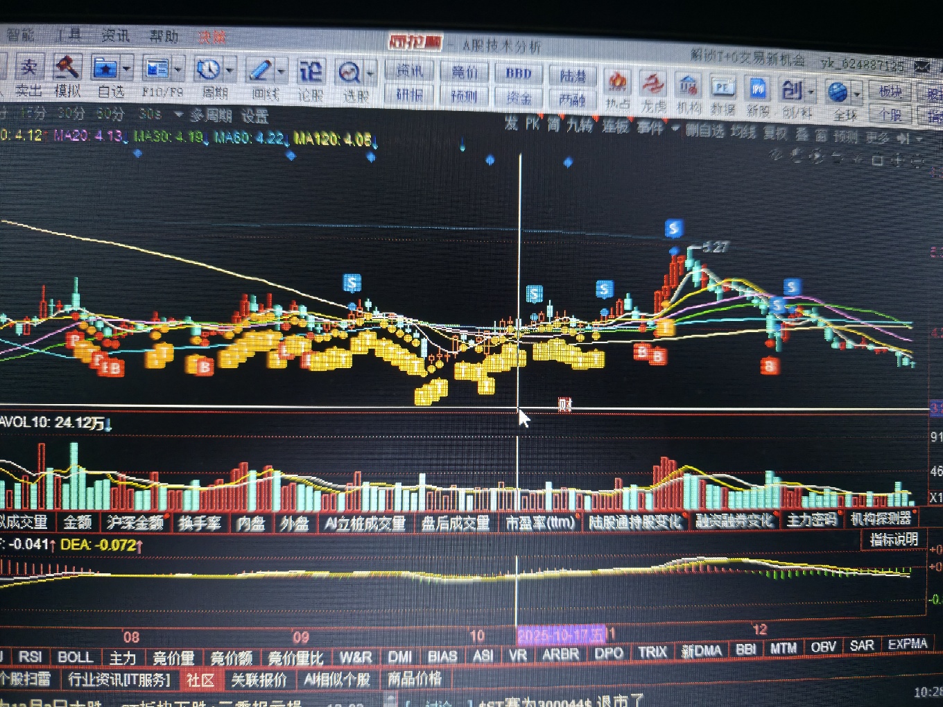Viewport: 943px width, 707px height.
Task: Click the 选股 stock screener icon
Action: point(349,72)
